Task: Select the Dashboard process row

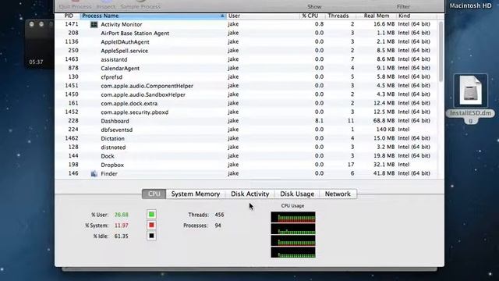Action: tap(246, 121)
